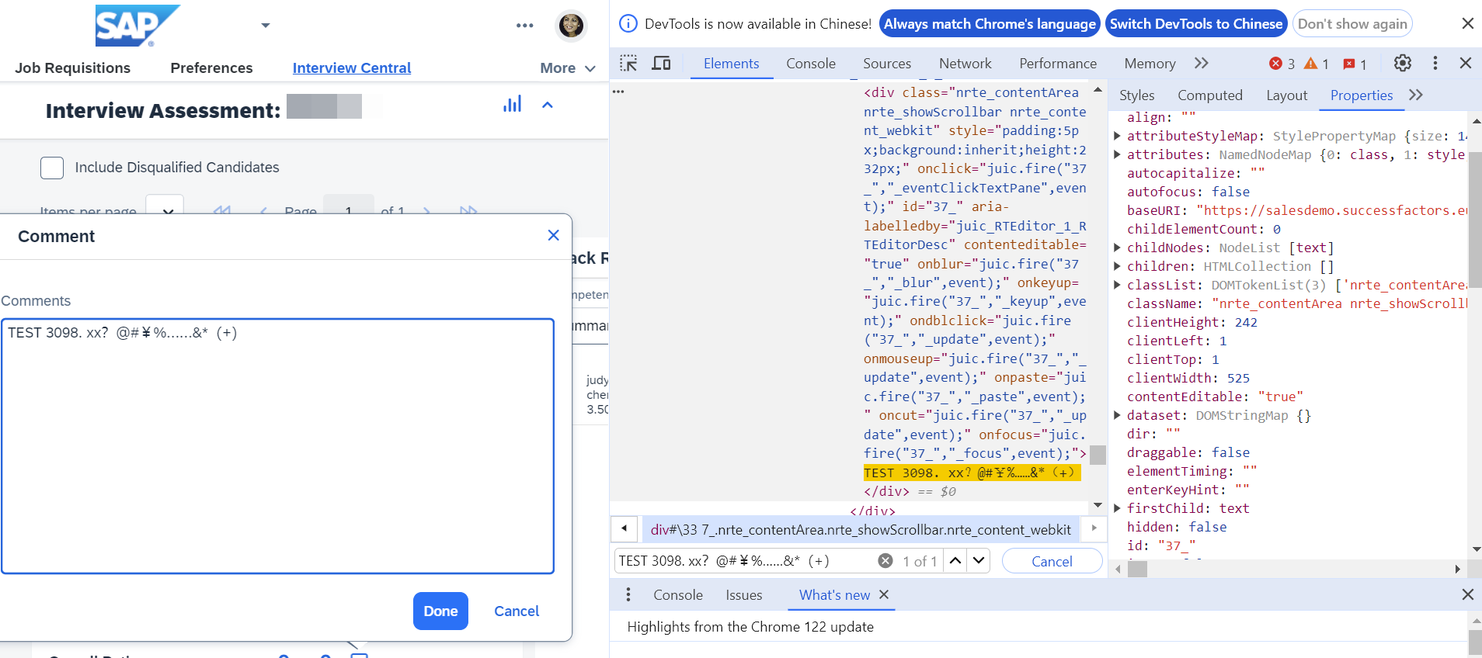The height and width of the screenshot is (658, 1482).
Task: Open the bar chart analytics icon
Action: point(513,104)
